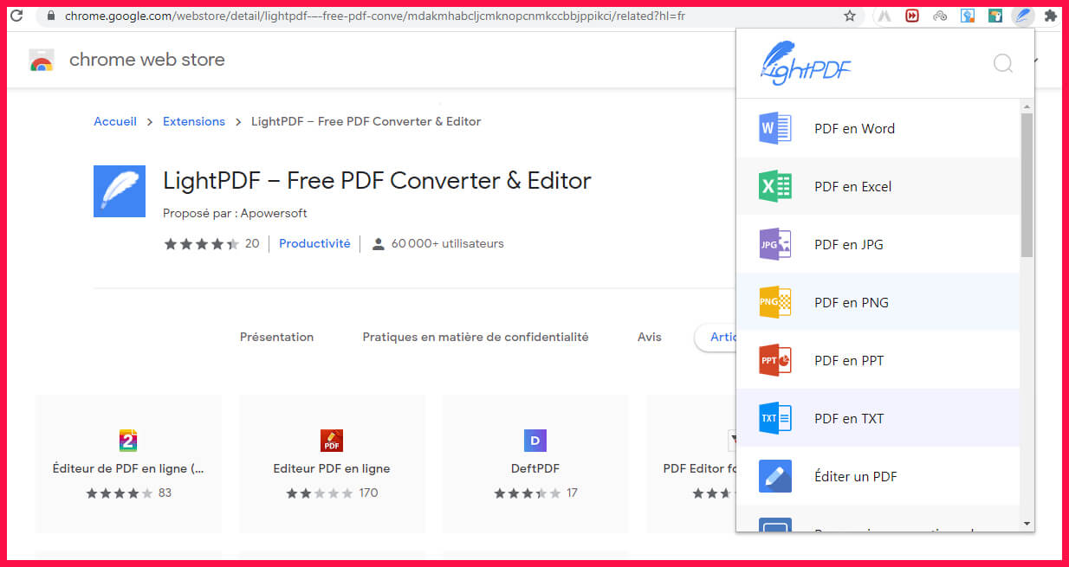Click the Chrome Web Store rainbow logo

point(42,60)
